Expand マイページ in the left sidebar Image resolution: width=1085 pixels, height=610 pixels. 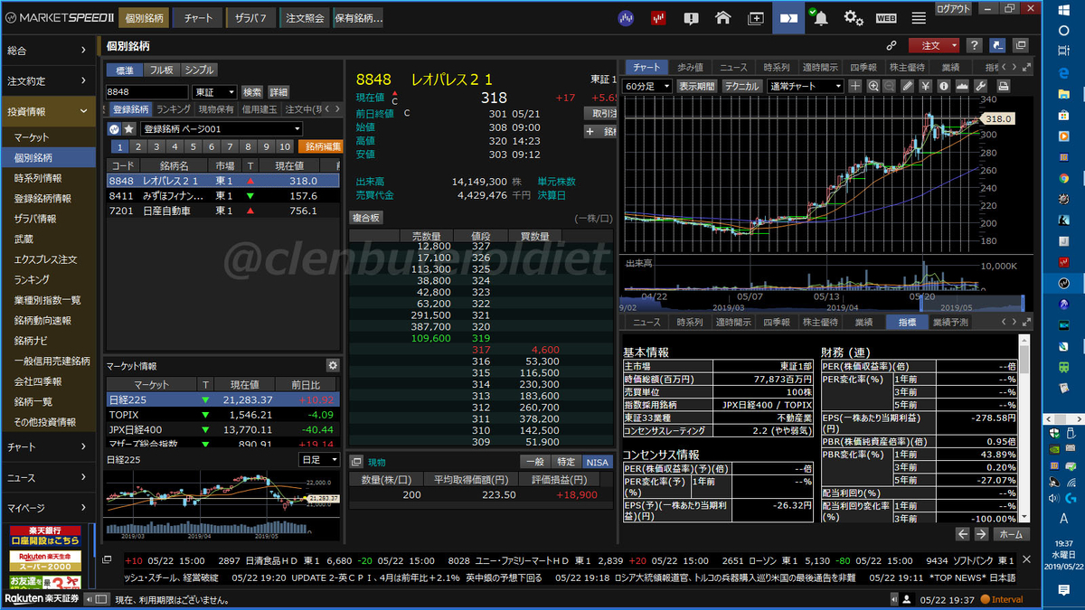[49, 508]
